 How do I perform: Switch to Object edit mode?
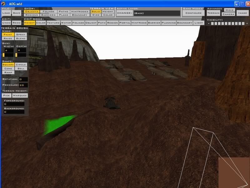click(x=91, y=23)
